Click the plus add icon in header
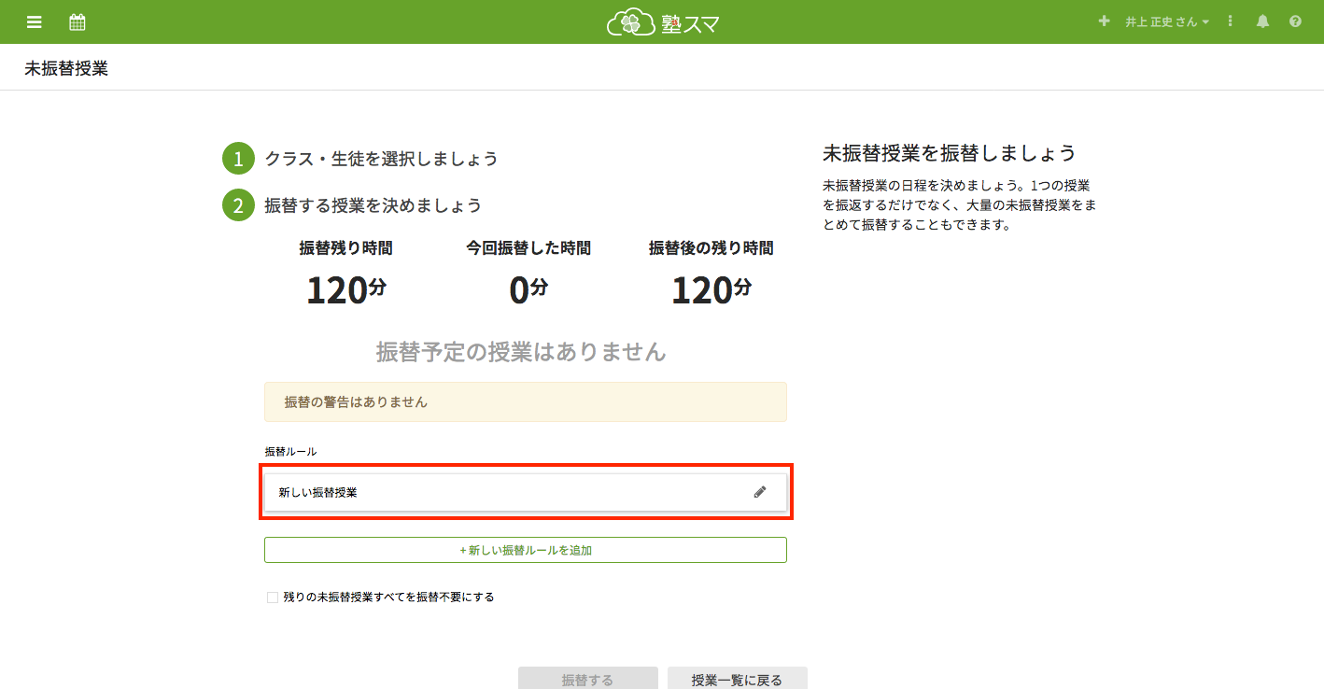 1105,21
